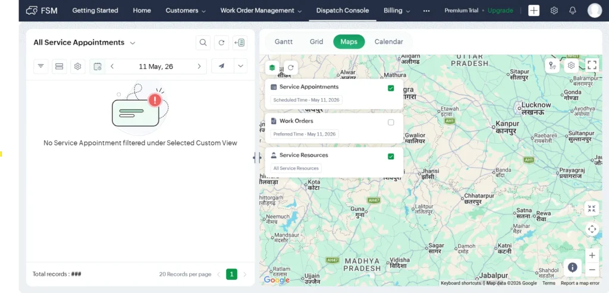
Task: Open the Preferred Time - May 11, 2026 filter
Action: [x=304, y=134]
